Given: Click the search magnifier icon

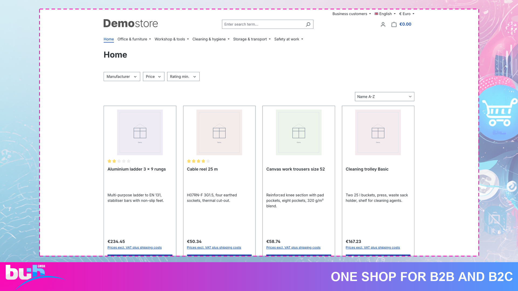Looking at the screenshot, I should (x=308, y=24).
